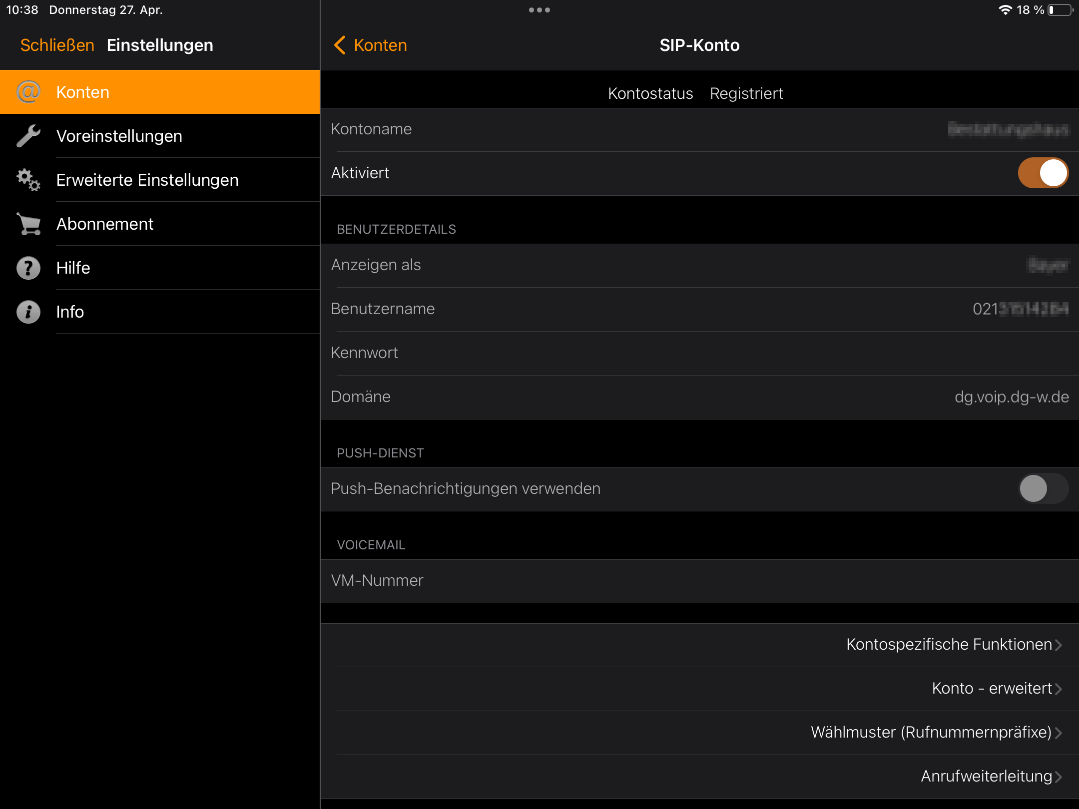Tap the 18 % battery percentage text

click(x=1031, y=10)
